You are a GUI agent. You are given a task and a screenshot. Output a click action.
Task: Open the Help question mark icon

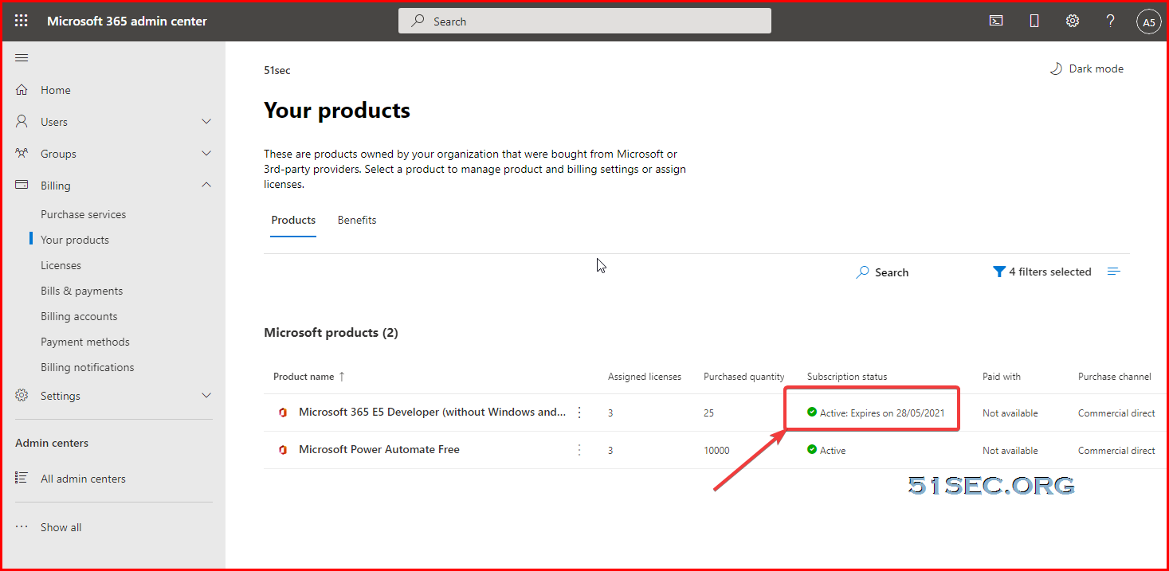(1110, 22)
